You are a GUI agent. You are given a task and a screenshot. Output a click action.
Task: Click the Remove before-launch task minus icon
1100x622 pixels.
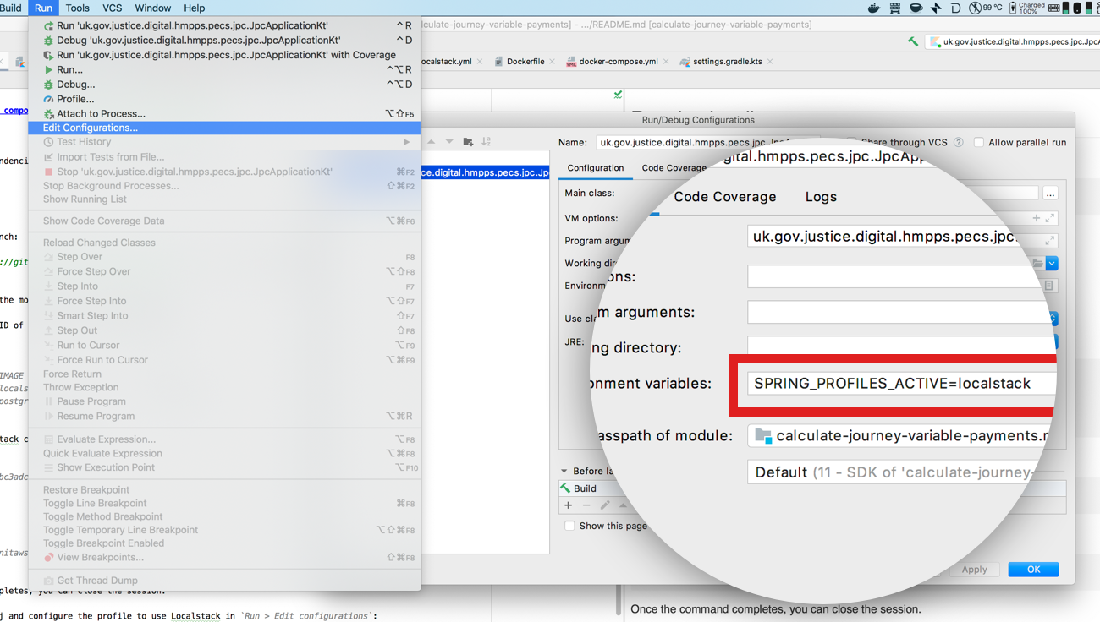click(x=586, y=505)
